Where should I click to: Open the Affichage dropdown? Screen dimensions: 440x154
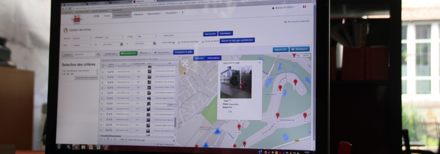(x=111, y=54)
